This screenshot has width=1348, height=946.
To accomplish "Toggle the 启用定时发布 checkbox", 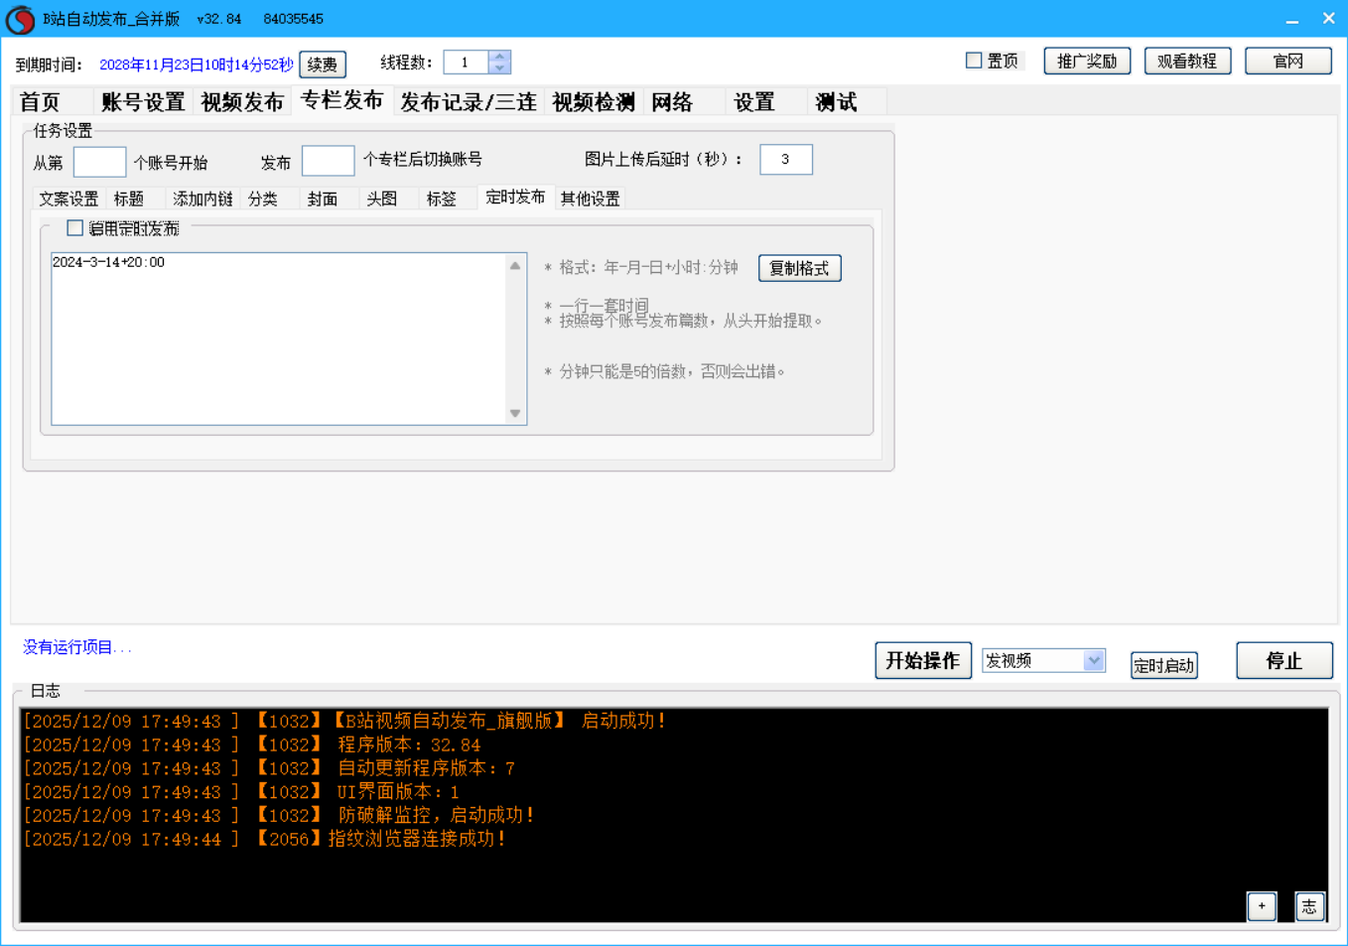I will [x=74, y=228].
